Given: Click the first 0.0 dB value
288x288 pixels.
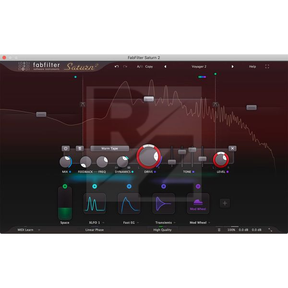Looking at the screenshot, I should [x=243, y=230].
